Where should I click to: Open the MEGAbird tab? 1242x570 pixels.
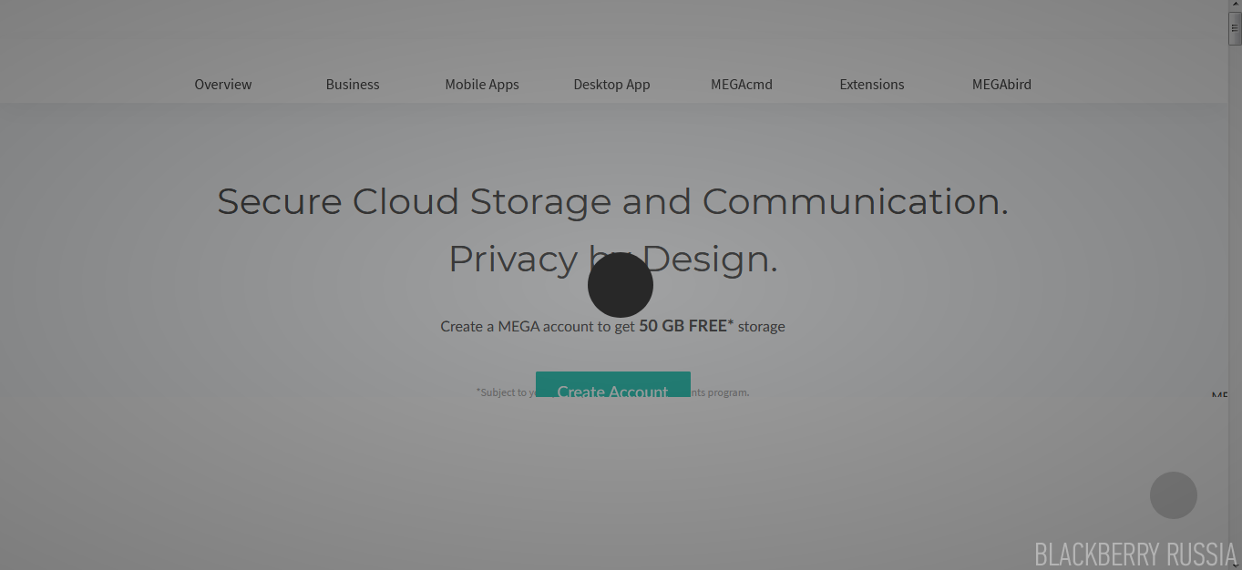1001,85
